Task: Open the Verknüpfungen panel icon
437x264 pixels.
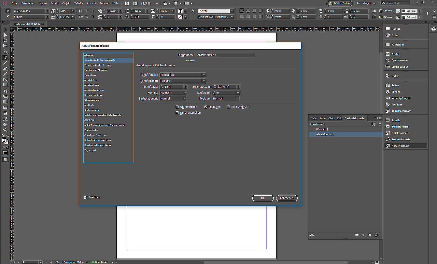Action: pyautogui.click(x=387, y=98)
